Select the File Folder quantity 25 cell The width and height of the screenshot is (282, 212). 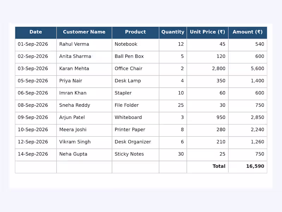pos(173,106)
